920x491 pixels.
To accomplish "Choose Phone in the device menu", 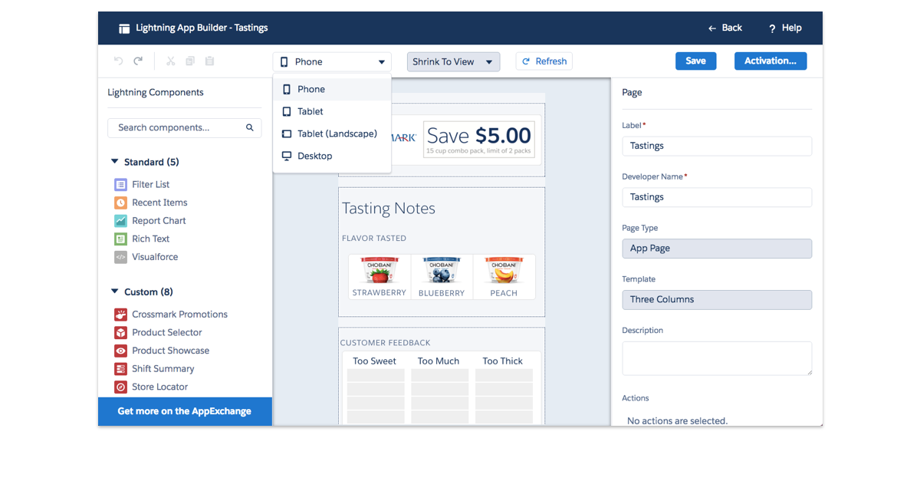I will pos(332,90).
